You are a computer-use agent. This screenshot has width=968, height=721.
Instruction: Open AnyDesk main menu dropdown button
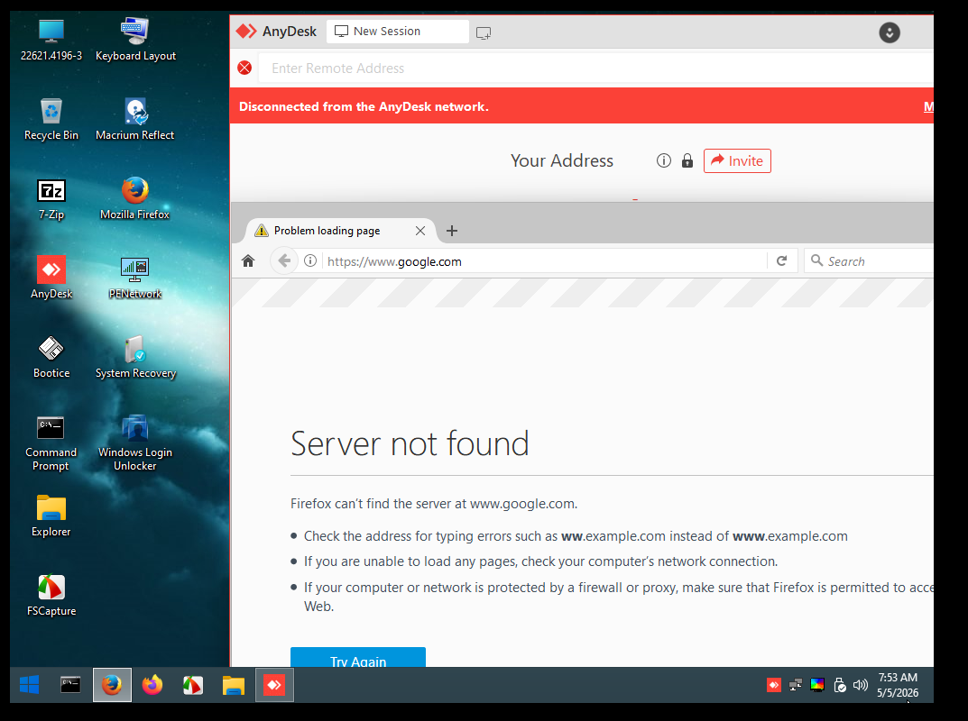890,32
